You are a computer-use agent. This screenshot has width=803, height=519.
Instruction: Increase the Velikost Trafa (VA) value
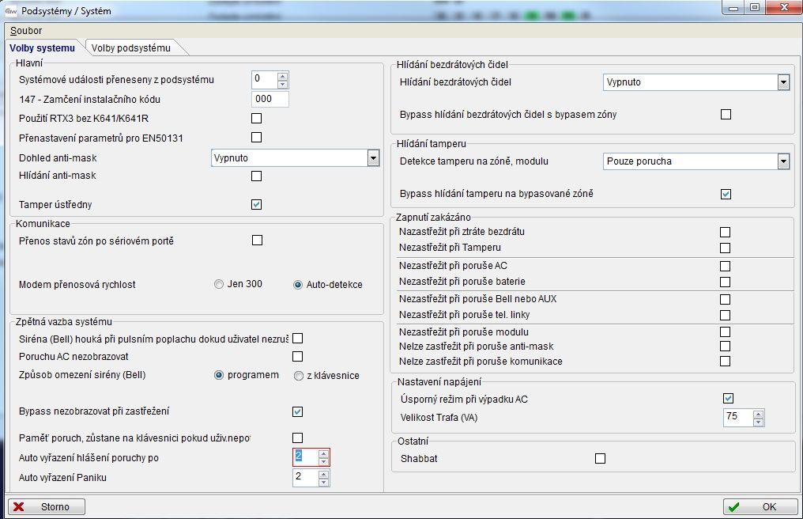(x=758, y=413)
